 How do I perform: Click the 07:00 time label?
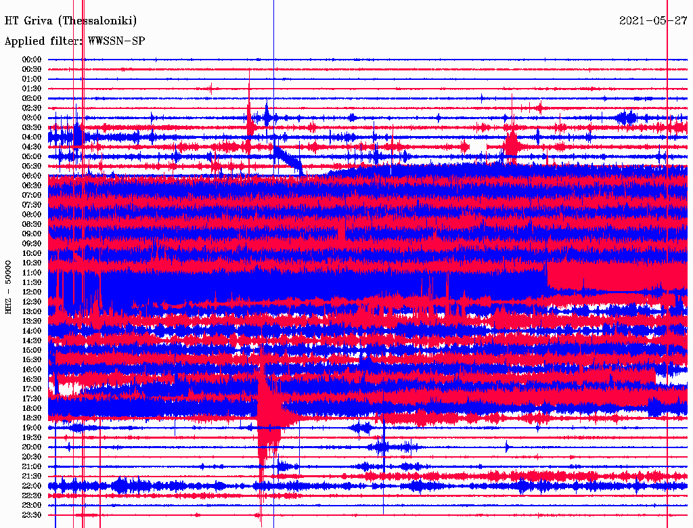click(32, 195)
